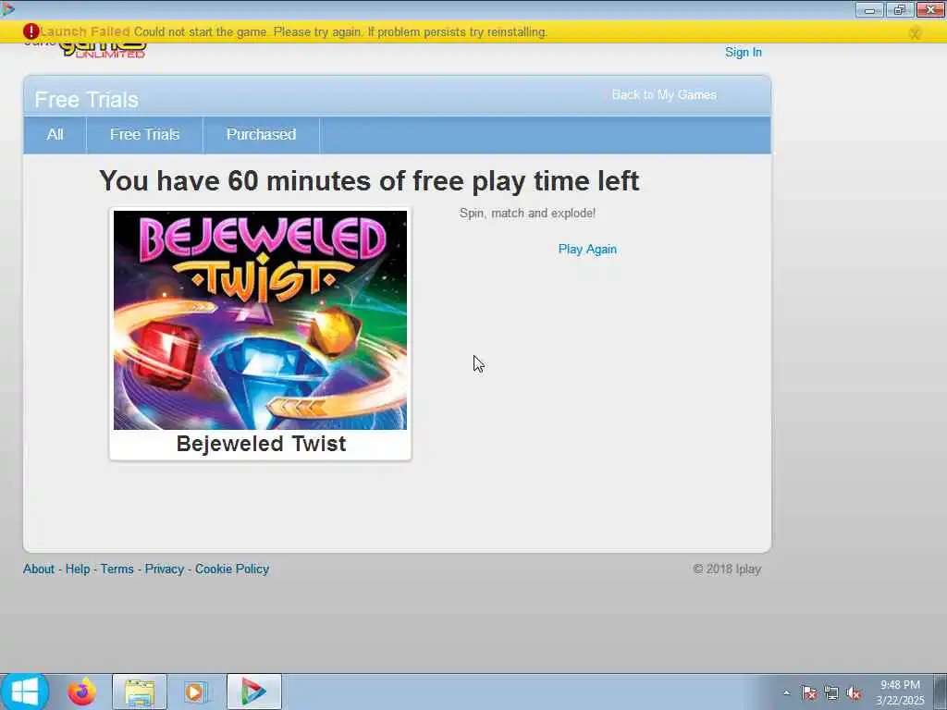Open the Windows Start menu
Screen dimensions: 947x710
[24, 692]
